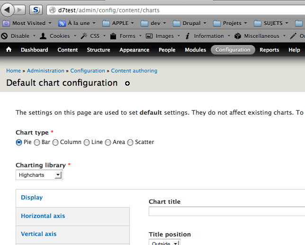Click the plus shortcut icon beside page title

127,83
